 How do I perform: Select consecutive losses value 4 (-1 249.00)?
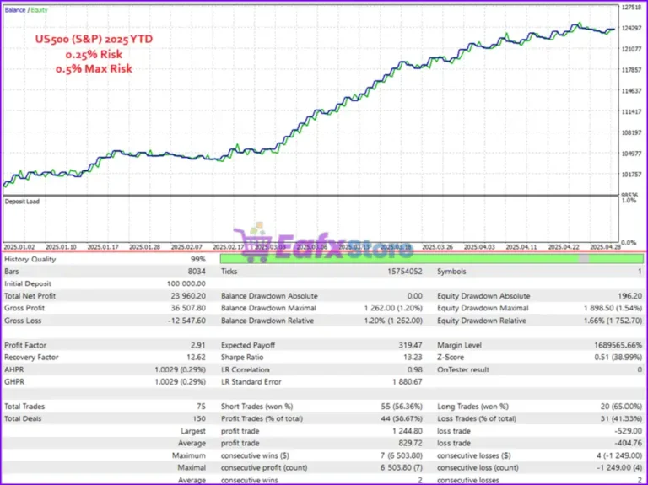tap(619, 455)
